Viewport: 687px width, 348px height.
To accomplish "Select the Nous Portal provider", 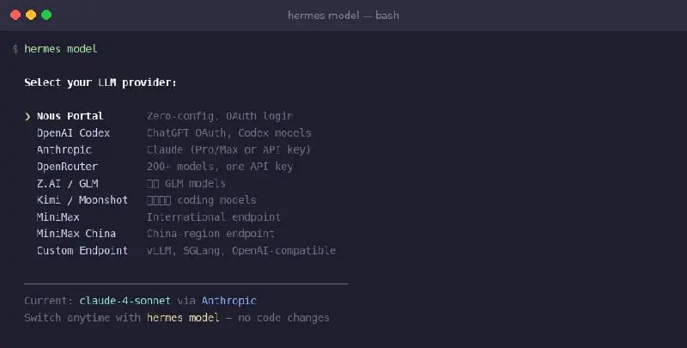I will [70, 116].
